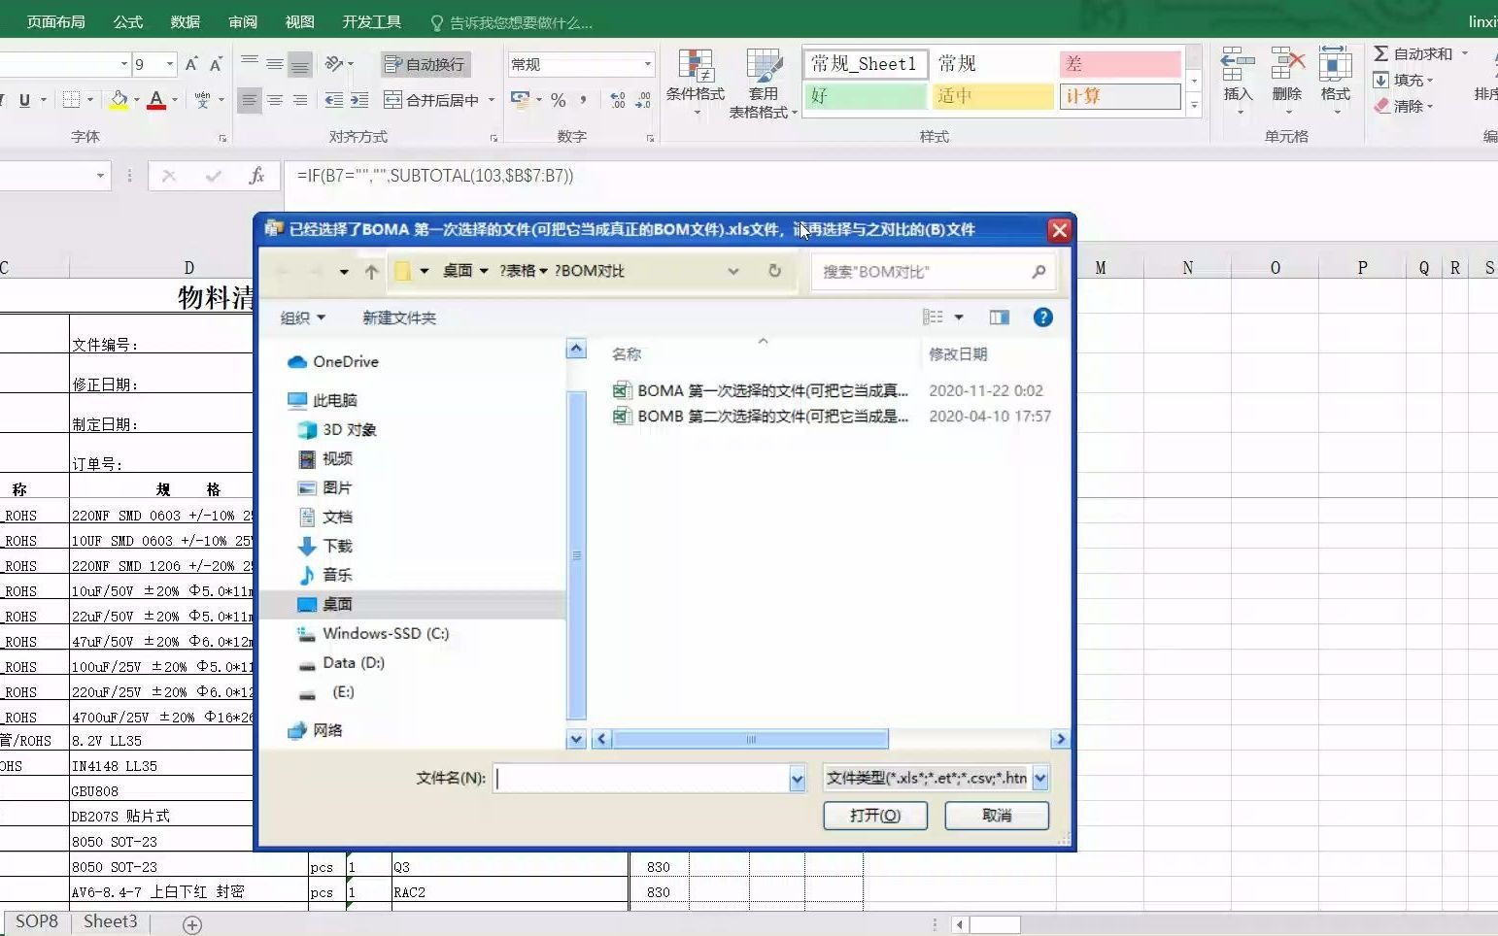1498x936 pixels.
Task: Switch to the 审阅 ribbon tab
Action: point(242,21)
